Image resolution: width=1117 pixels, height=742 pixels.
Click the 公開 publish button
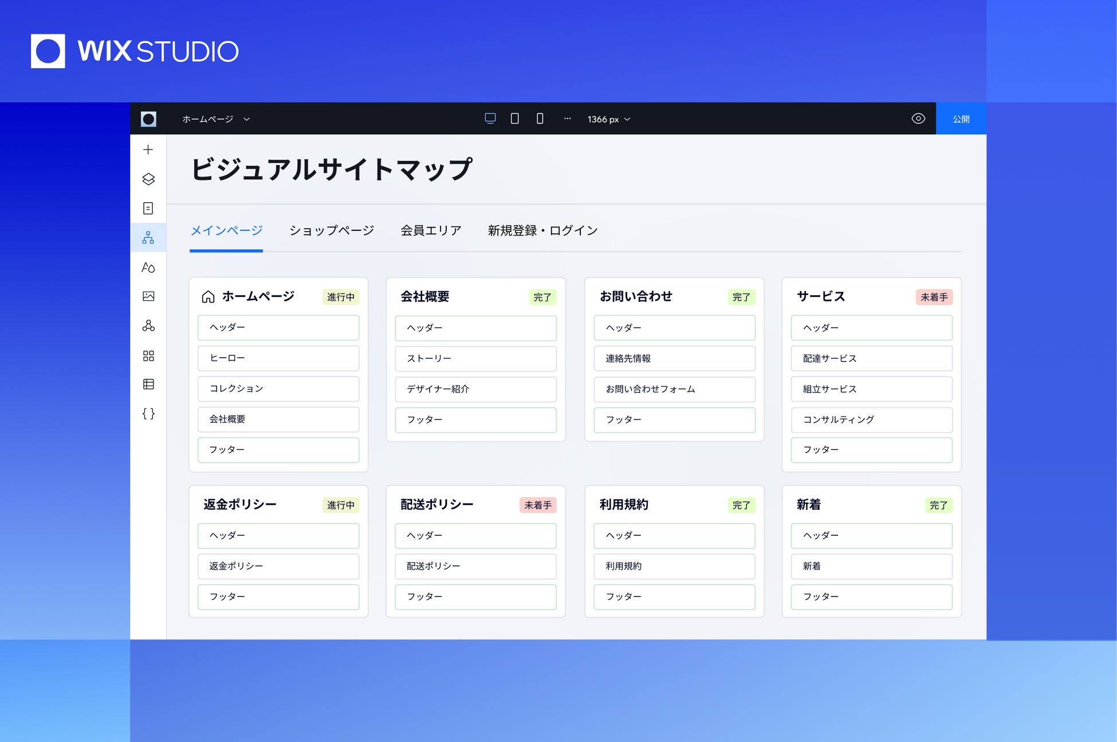tap(961, 119)
